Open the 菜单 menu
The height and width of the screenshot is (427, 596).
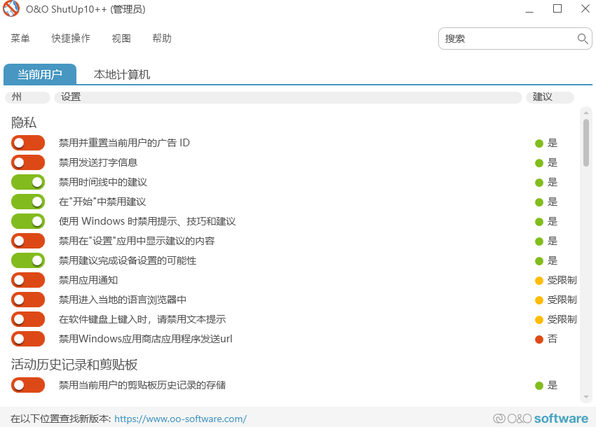pyautogui.click(x=20, y=38)
